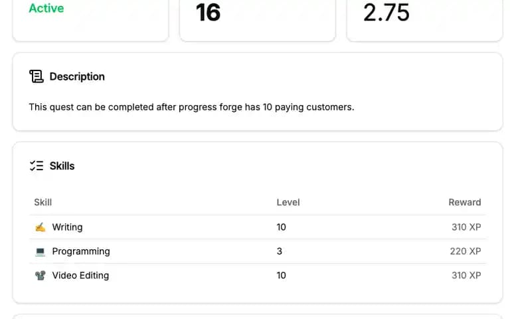Click the Description section heading

77,76
